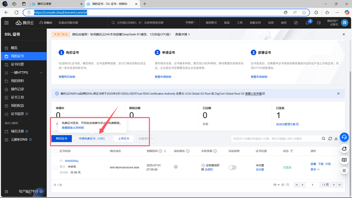
Task: Open the 批量操作 dropdown
Action: [146, 138]
